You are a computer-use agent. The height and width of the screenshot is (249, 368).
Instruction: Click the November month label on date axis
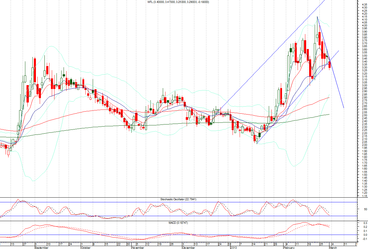click(138, 248)
